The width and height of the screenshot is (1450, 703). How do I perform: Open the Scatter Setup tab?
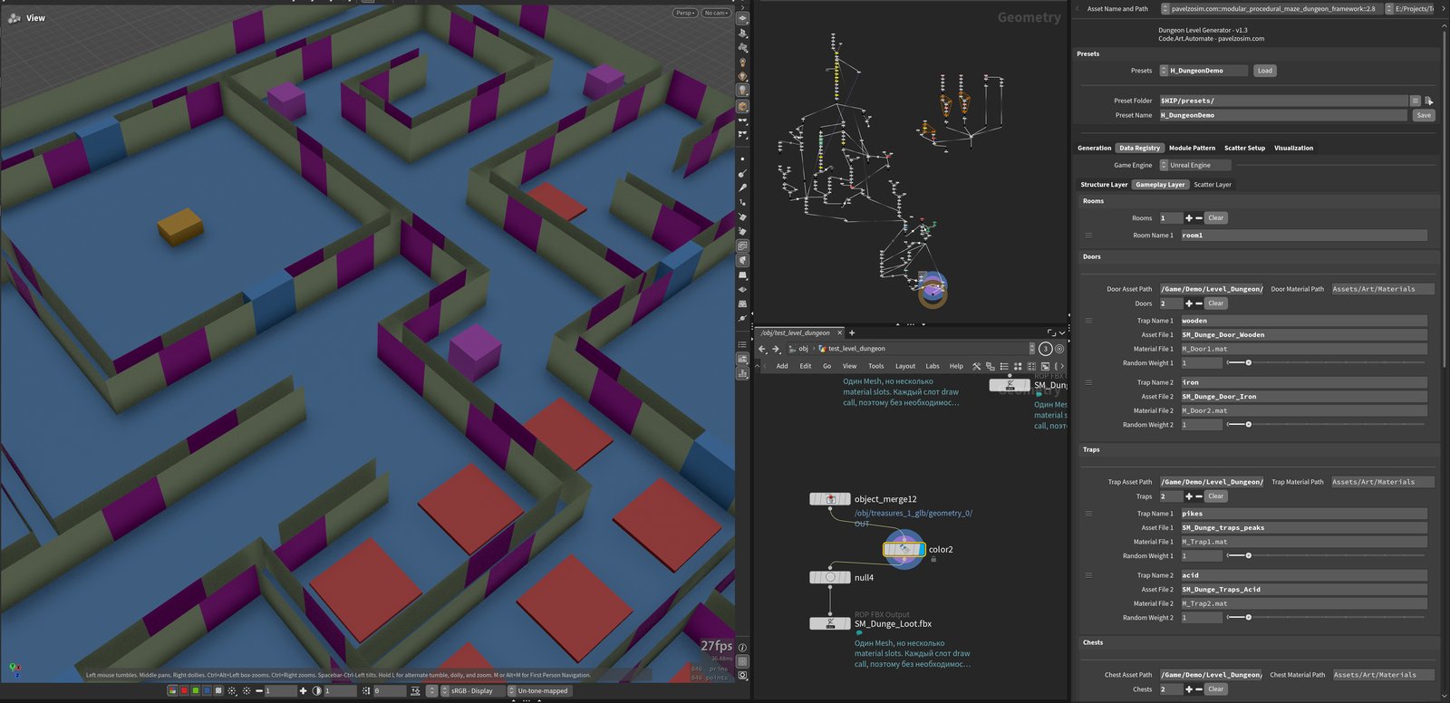[1244, 148]
